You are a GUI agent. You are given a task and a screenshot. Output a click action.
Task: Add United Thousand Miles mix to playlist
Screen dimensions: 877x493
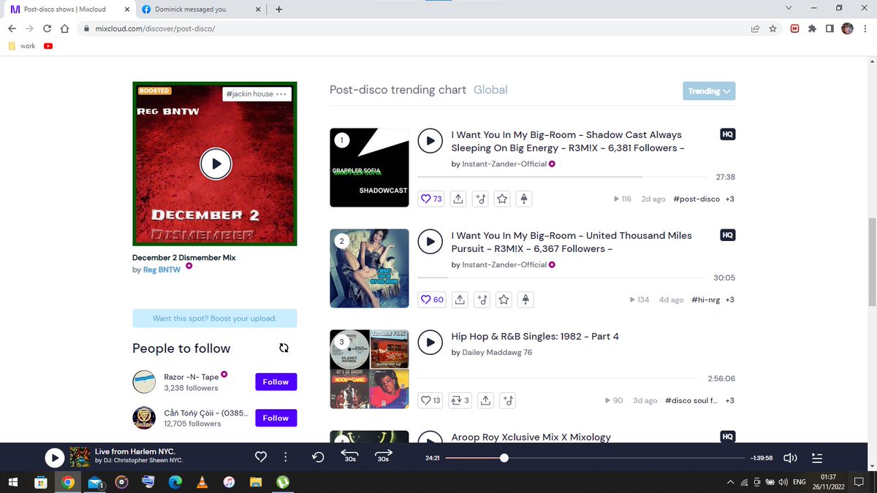click(481, 299)
